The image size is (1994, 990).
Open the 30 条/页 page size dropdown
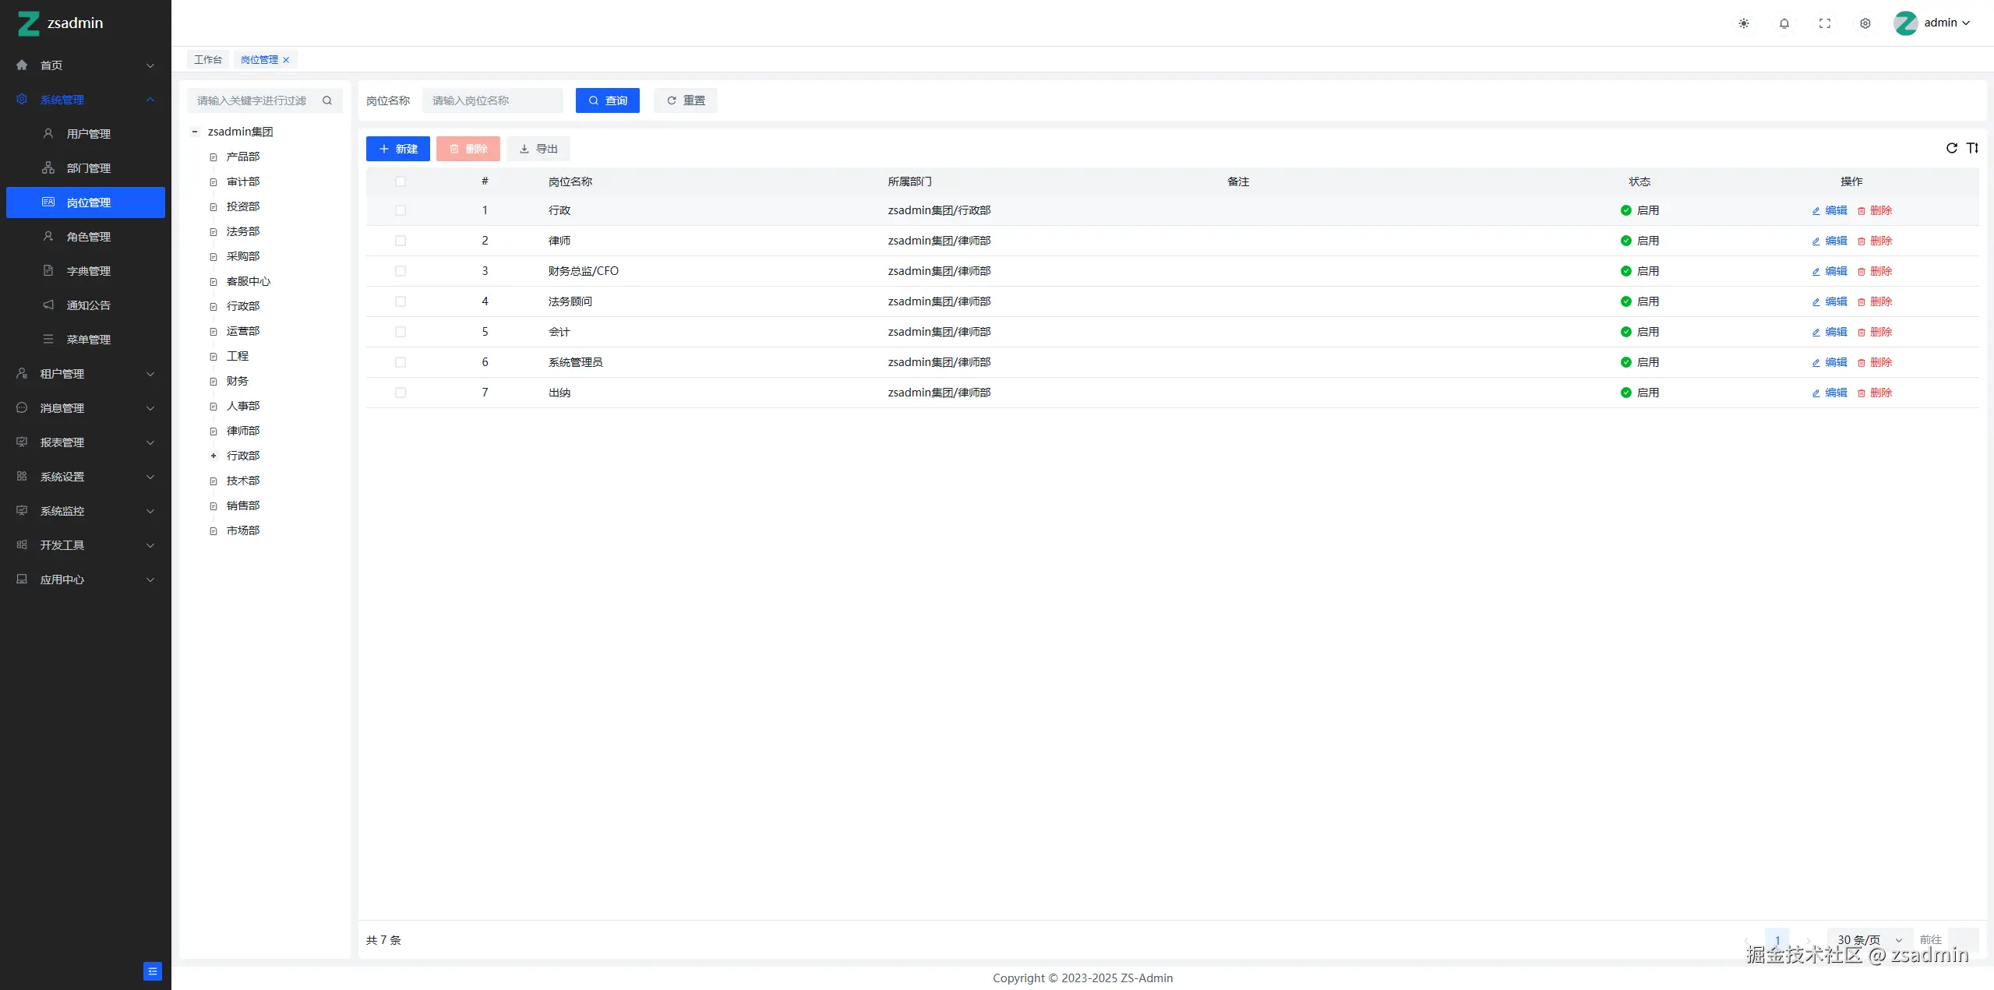click(x=1869, y=939)
